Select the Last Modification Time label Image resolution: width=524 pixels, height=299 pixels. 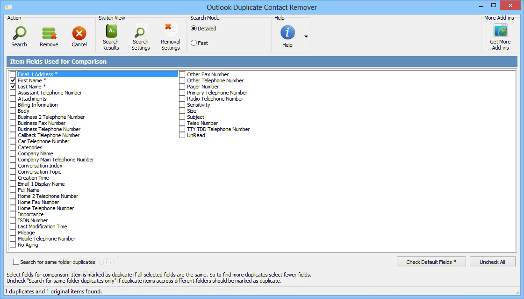[x=43, y=226]
